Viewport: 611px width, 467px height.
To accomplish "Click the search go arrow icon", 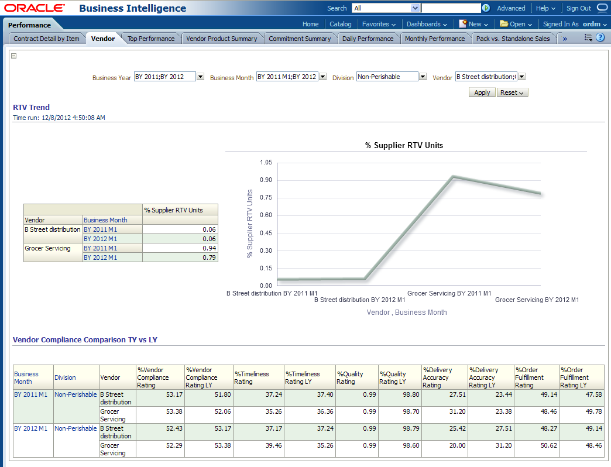I will click(486, 8).
